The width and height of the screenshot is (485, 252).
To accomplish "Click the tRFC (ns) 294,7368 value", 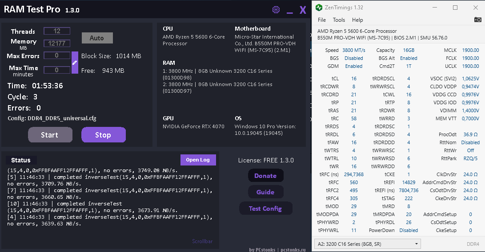I will tap(353, 174).
